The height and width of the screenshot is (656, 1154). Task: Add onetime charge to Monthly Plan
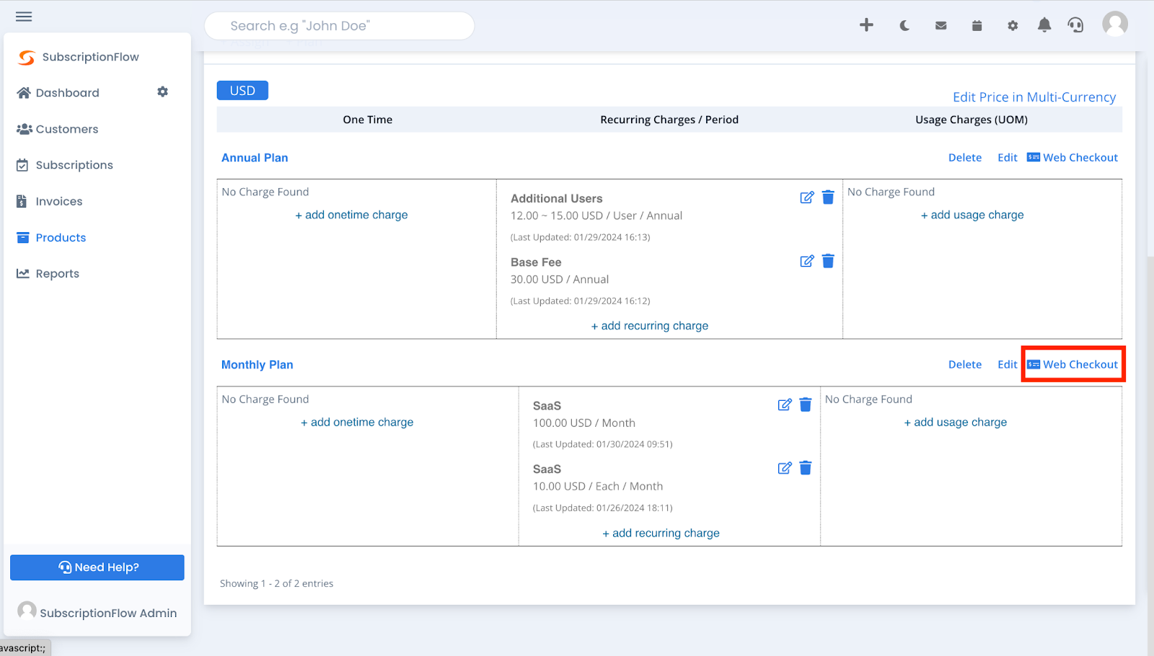pos(357,422)
